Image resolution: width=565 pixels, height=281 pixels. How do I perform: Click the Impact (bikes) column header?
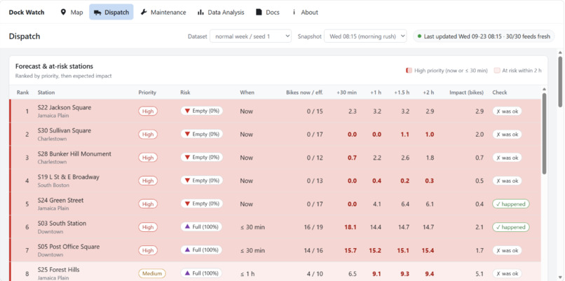tap(467, 92)
